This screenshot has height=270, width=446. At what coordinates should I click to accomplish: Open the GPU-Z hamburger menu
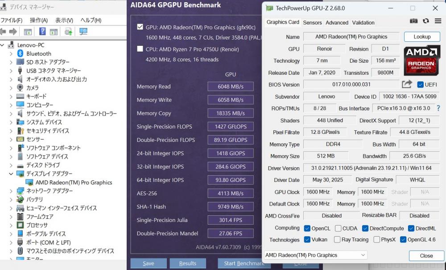coord(438,21)
